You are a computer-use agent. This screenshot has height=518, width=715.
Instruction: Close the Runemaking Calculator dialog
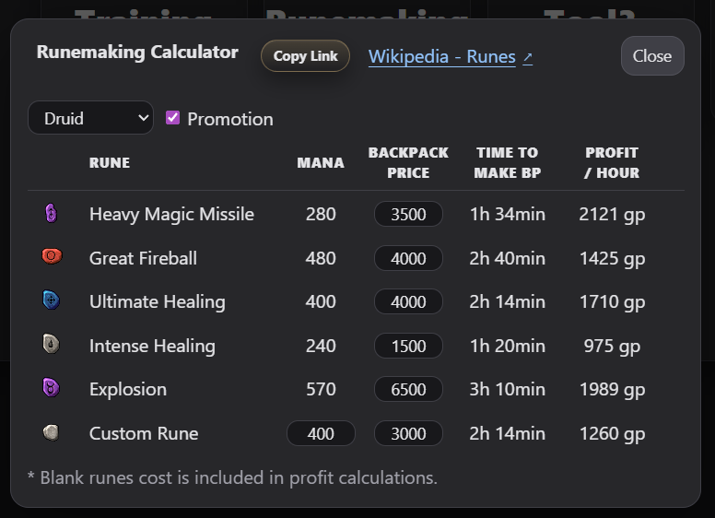click(651, 56)
